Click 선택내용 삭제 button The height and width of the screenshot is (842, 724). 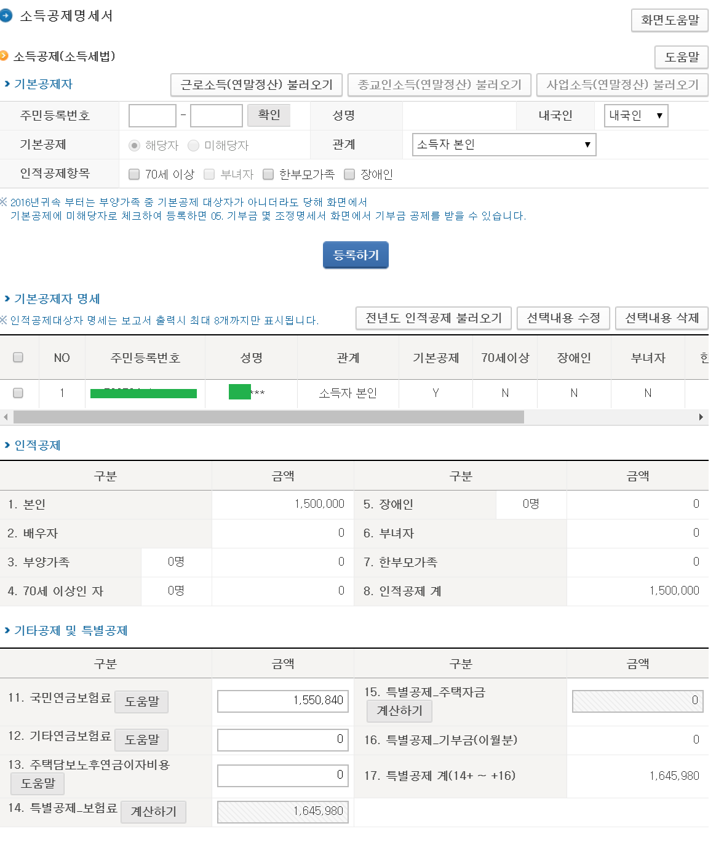tap(661, 318)
